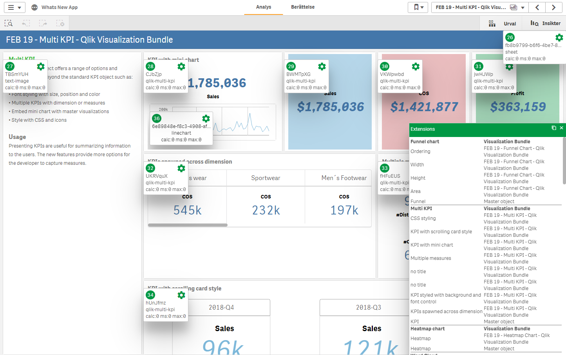The image size is (566, 355).
Task: Click the green badge number 27
Action: click(10, 67)
